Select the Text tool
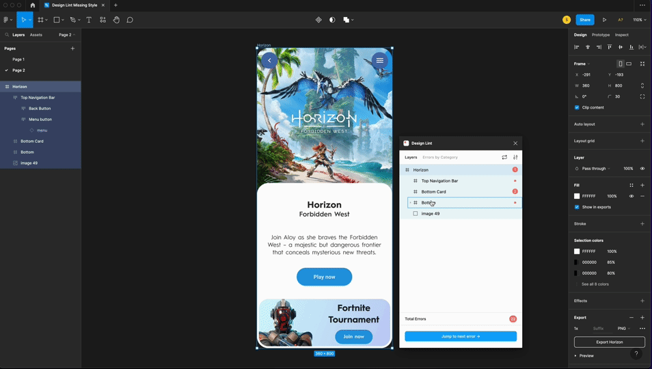652x369 pixels. tap(89, 20)
